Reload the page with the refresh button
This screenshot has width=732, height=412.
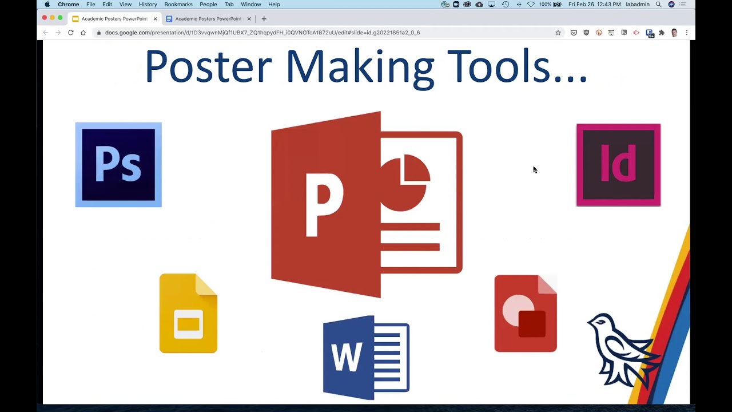coord(70,33)
